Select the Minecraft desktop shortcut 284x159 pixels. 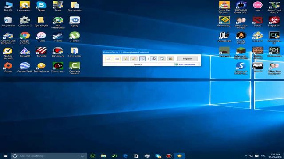[x=241, y=53]
